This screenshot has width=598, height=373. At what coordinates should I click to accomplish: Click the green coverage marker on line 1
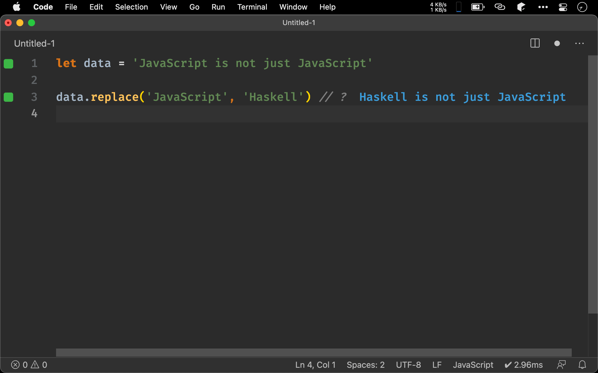(x=8, y=64)
